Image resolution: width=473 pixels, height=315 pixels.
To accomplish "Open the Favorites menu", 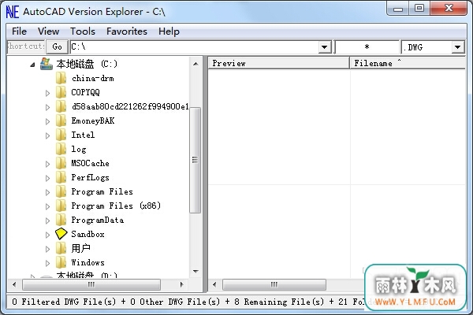I will [x=127, y=31].
